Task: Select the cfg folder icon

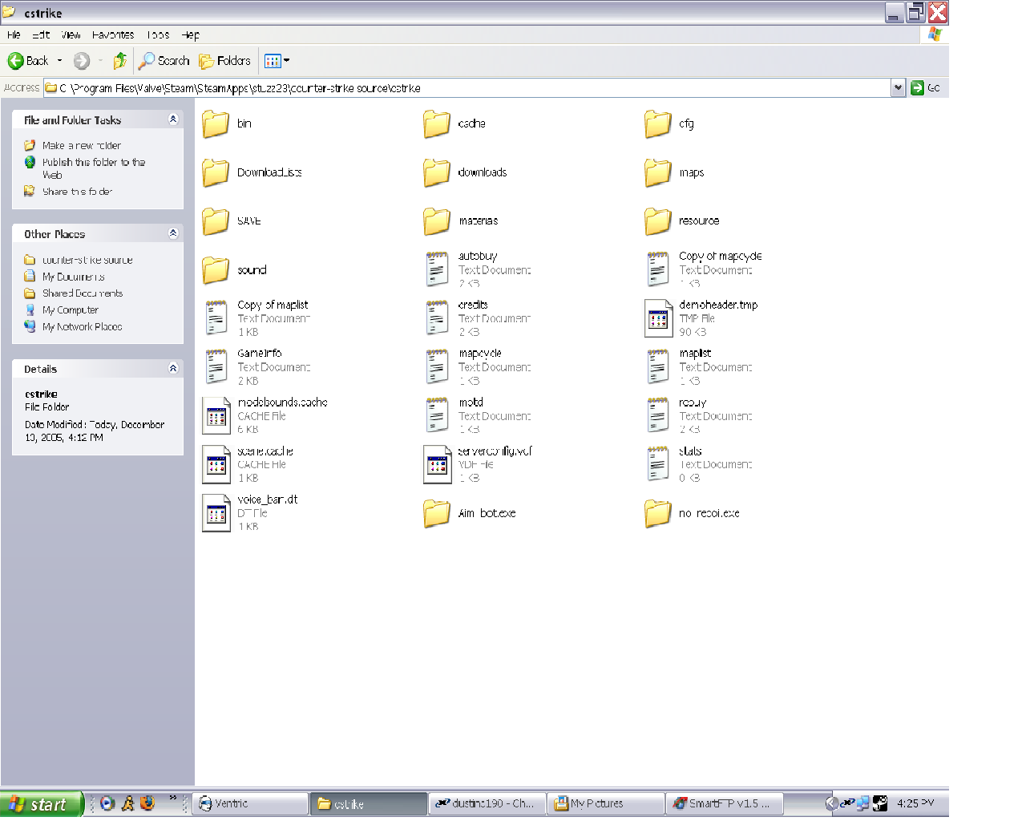Action: click(x=657, y=124)
